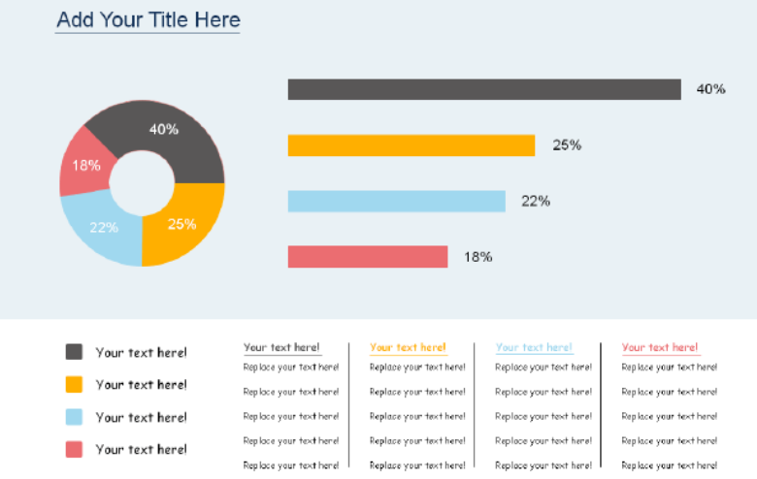This screenshot has width=757, height=479.
Task: Click the light blue legend swatch
Action: 74,417
